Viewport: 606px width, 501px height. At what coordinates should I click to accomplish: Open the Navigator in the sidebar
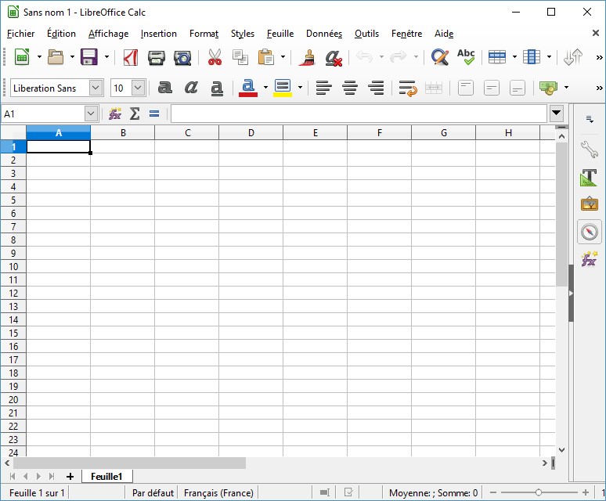click(589, 232)
